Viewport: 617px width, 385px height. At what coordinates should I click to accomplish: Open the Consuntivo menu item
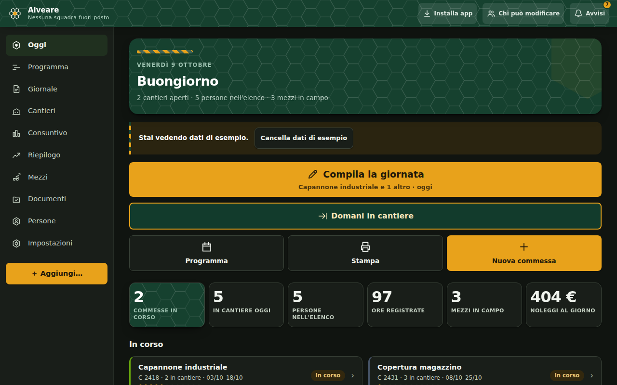[x=57, y=133]
